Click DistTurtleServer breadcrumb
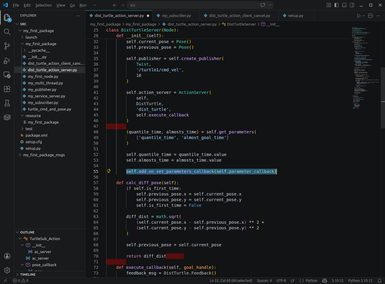 [x=241, y=24]
